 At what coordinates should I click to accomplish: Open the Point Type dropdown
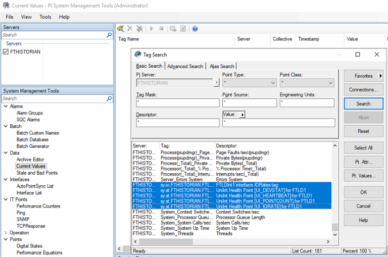(x=273, y=83)
